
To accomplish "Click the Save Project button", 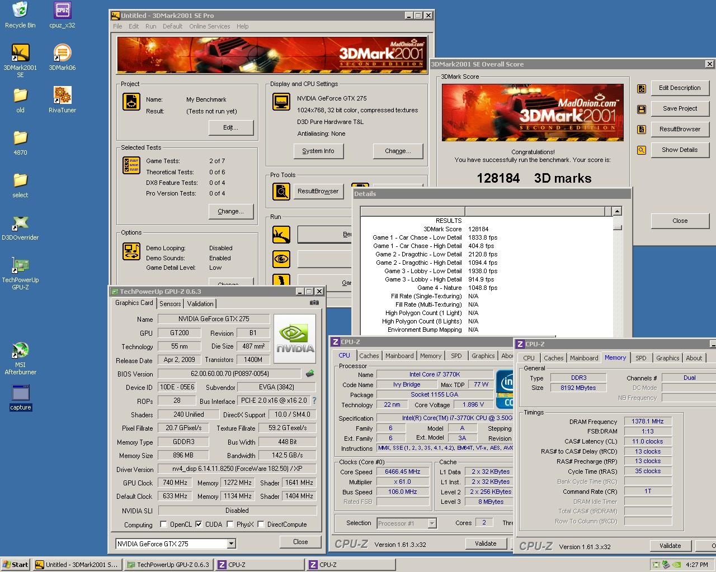I will 680,109.
